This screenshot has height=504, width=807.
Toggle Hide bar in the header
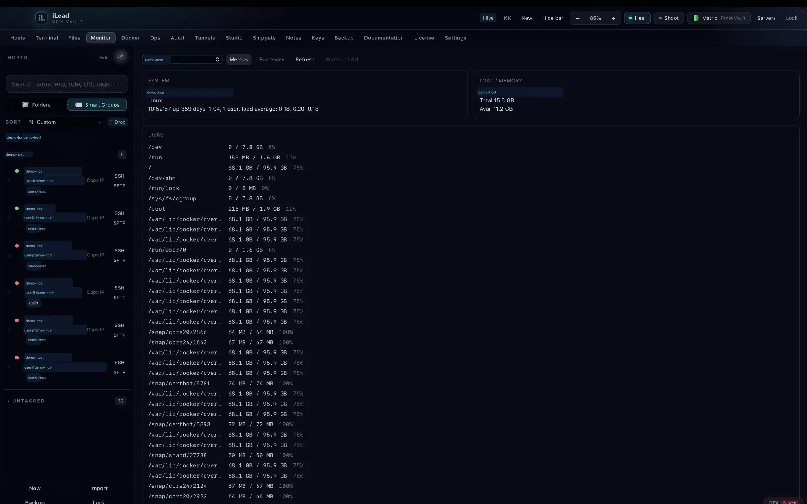tap(552, 18)
